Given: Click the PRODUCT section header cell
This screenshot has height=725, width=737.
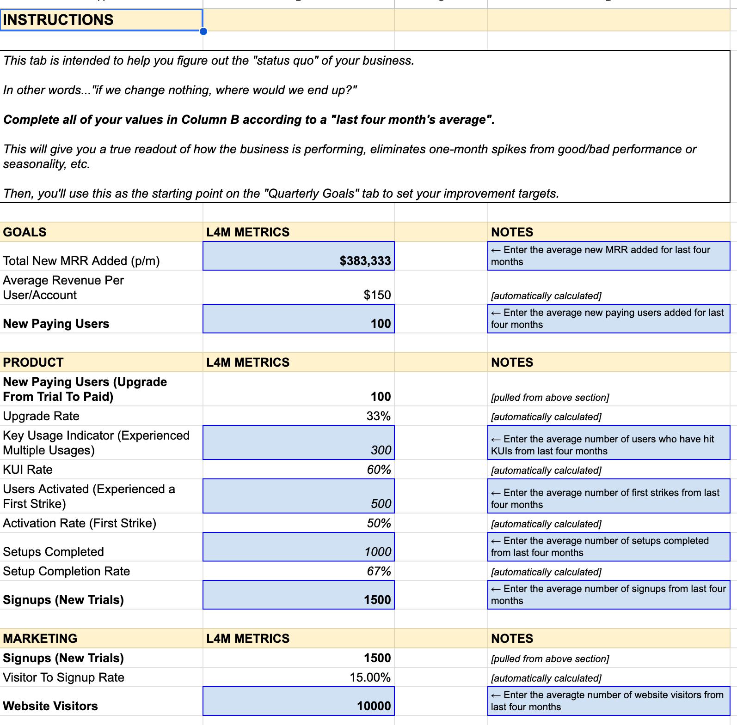Looking at the screenshot, I should (x=101, y=362).
